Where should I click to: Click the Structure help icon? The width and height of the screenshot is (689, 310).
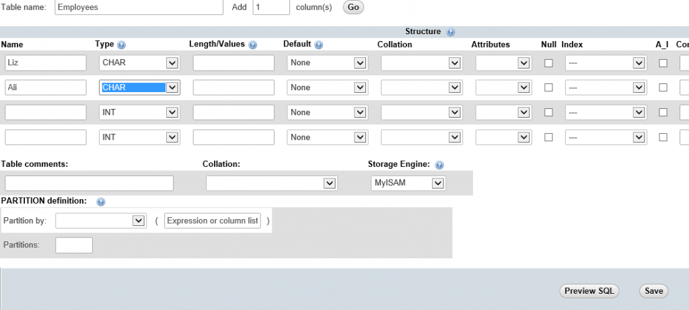450,32
